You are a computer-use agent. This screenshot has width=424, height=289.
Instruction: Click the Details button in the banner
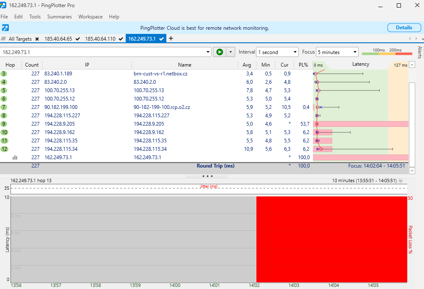pos(404,28)
